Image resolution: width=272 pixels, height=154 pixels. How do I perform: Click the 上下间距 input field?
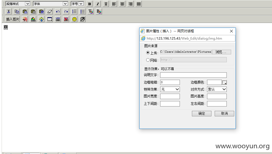[170, 104]
